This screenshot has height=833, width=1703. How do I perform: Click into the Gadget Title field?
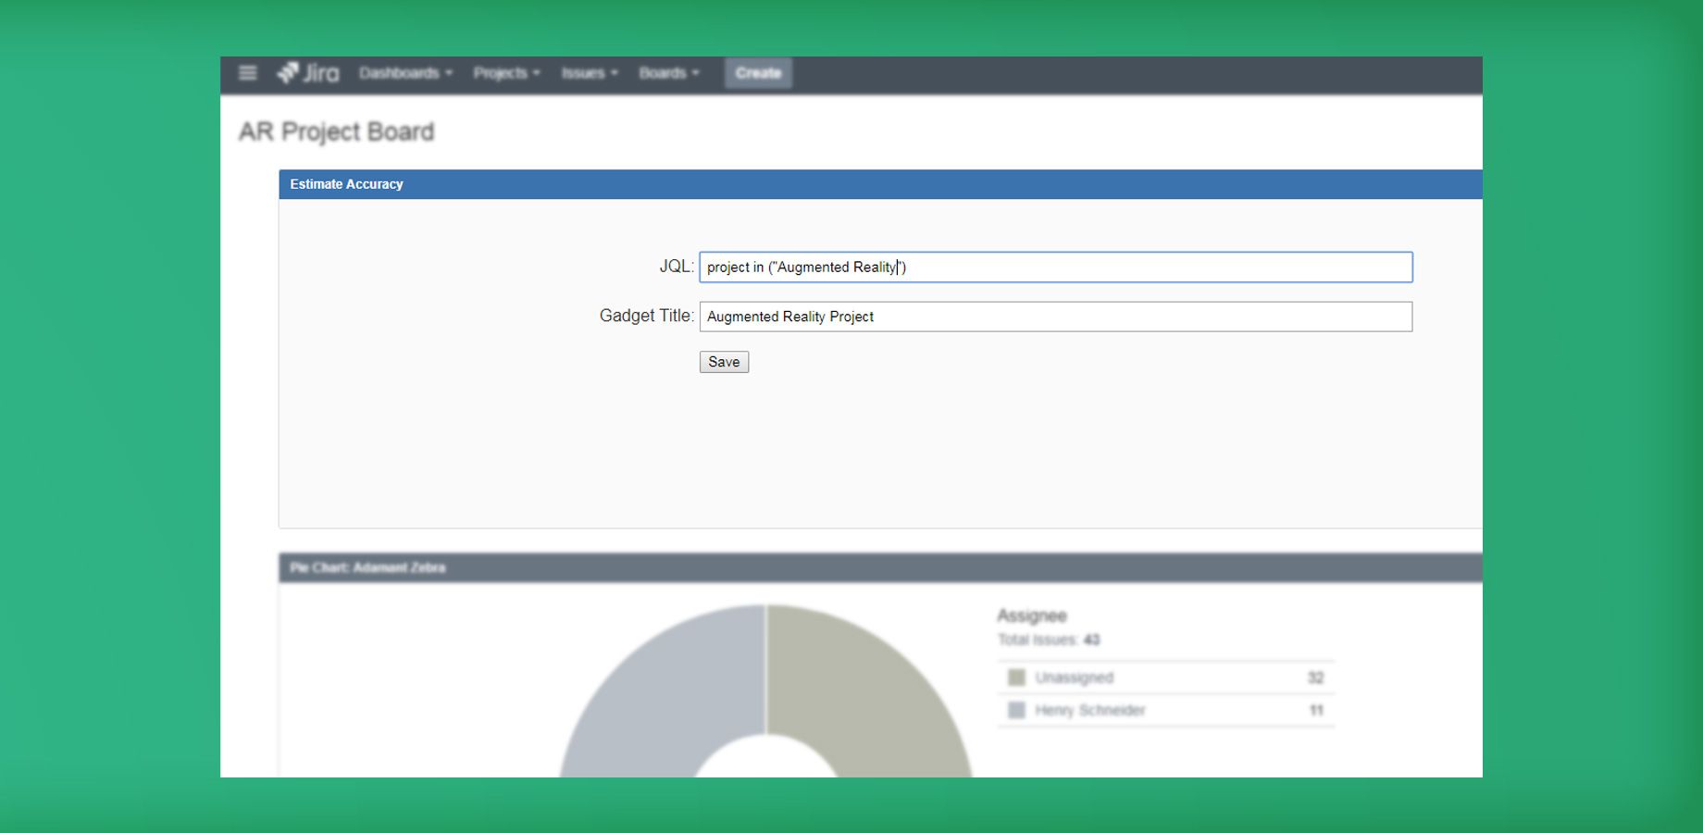pos(1056,317)
